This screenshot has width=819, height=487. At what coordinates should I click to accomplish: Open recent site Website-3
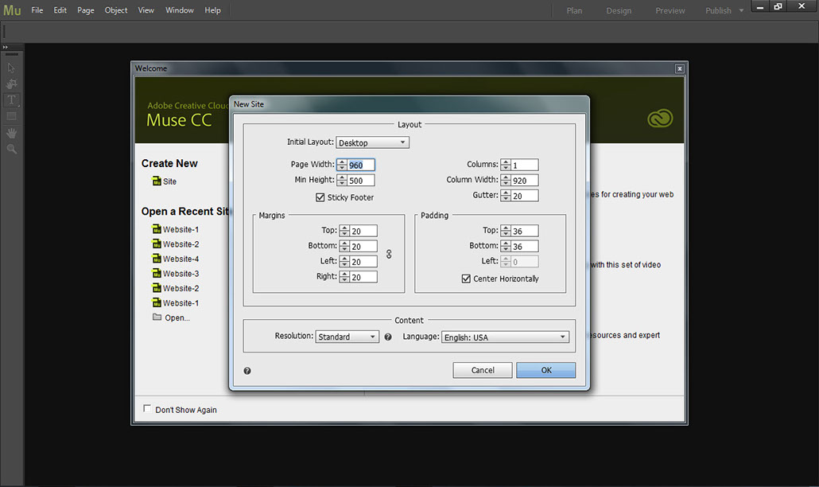tap(180, 273)
